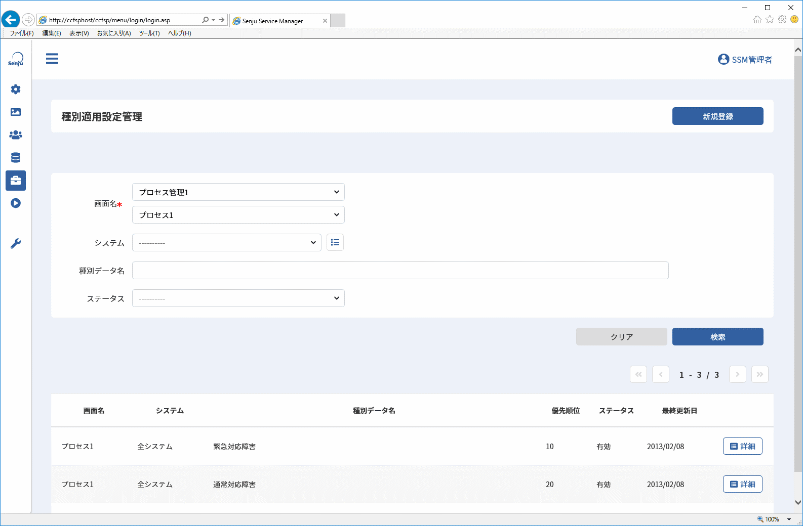Expand the プロセス管理1 dropdown
This screenshot has height=526, width=803.
pos(238,192)
